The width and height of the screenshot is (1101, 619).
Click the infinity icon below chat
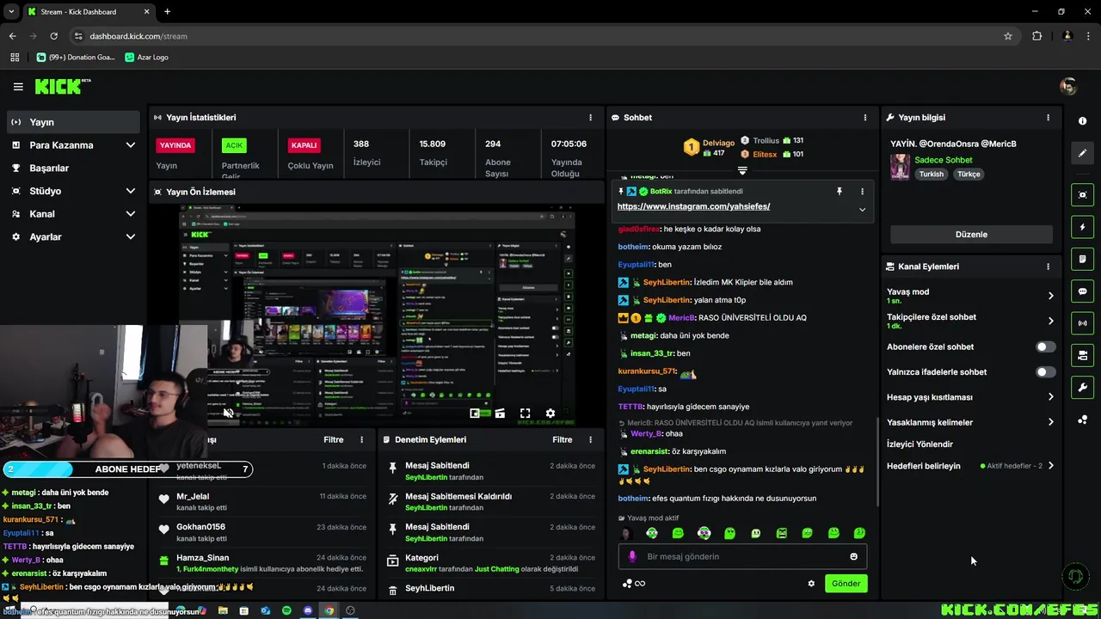pyautogui.click(x=640, y=583)
